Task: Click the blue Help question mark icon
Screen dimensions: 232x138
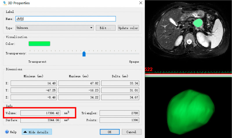Action: (7, 132)
